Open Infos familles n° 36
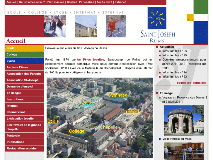This screenshot has width=213, height=160. click(174, 51)
